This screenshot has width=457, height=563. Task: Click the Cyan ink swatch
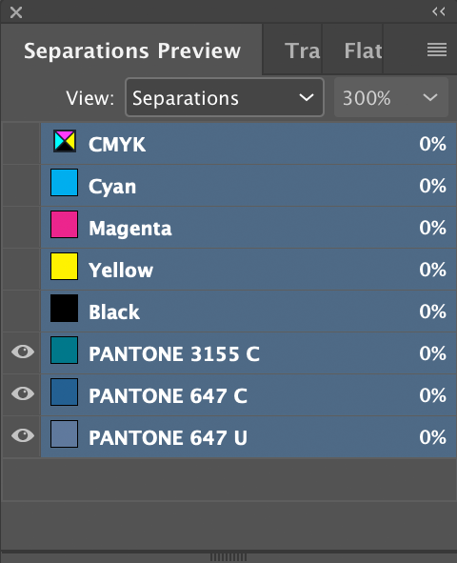coord(64,182)
